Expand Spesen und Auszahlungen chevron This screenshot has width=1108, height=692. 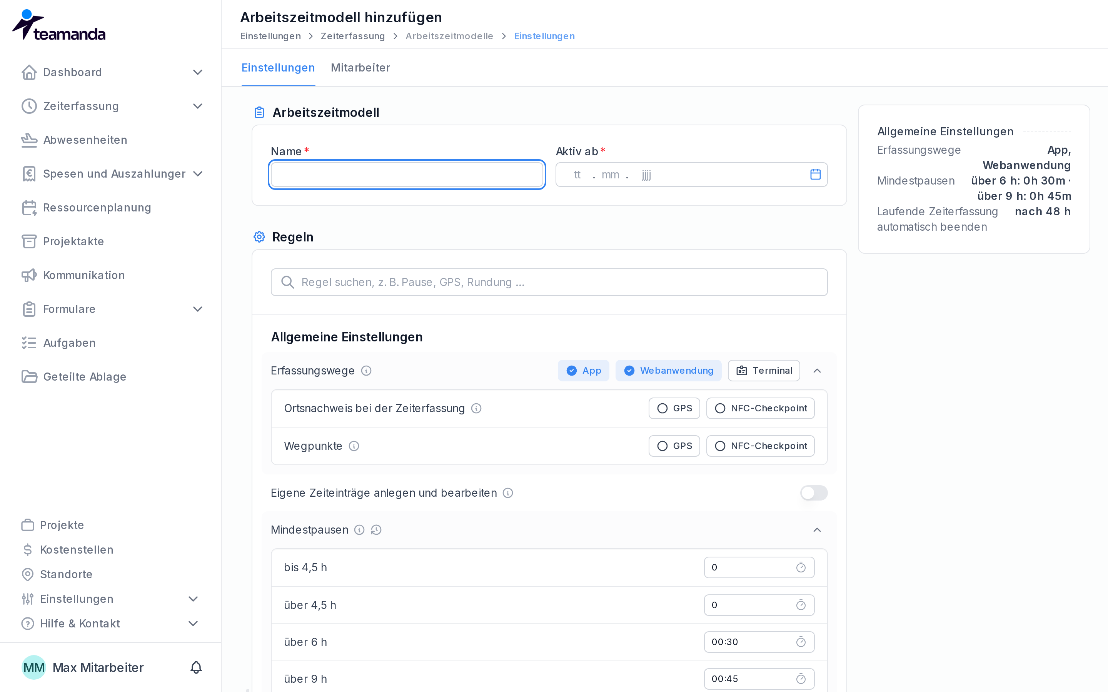tap(198, 174)
